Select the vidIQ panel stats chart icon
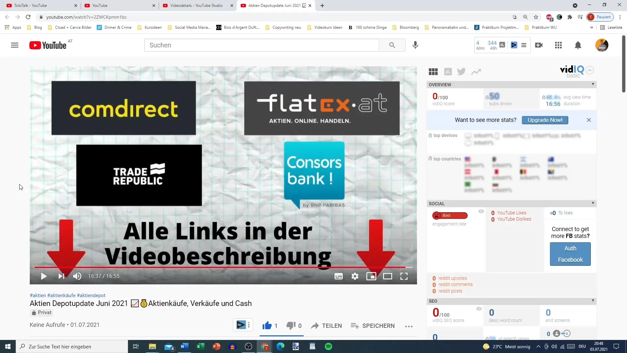 pos(448,72)
